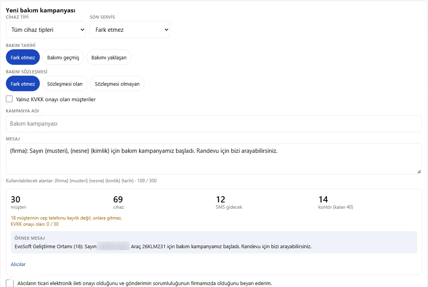The image size is (428, 287).
Task: Click the '18 müşterinin cep telefonu kayıtlı değil' warning
Action: [x=66, y=218]
